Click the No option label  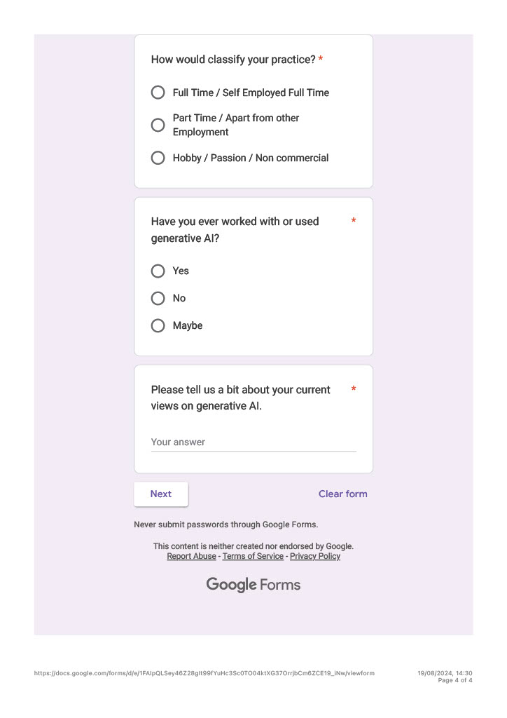[179, 299]
